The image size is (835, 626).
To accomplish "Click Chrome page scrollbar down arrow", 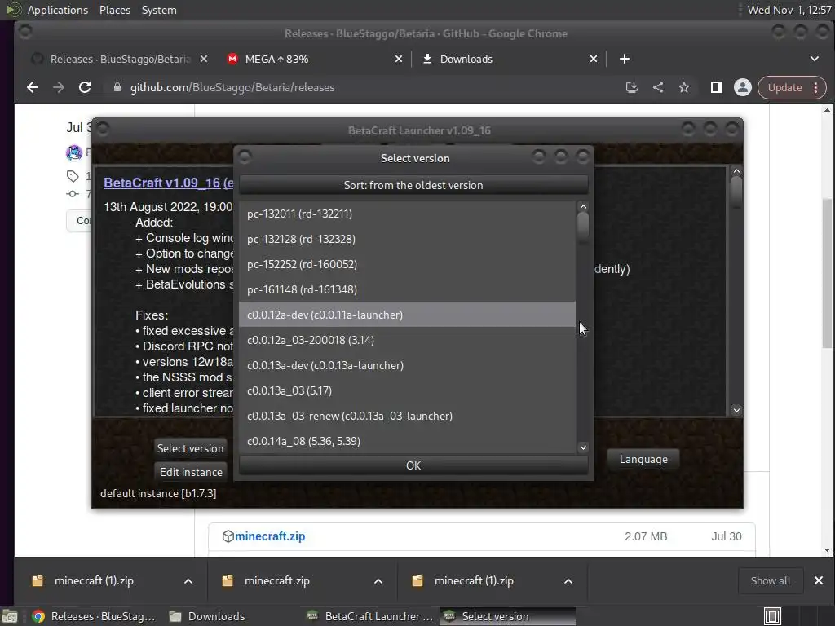I will point(827,550).
